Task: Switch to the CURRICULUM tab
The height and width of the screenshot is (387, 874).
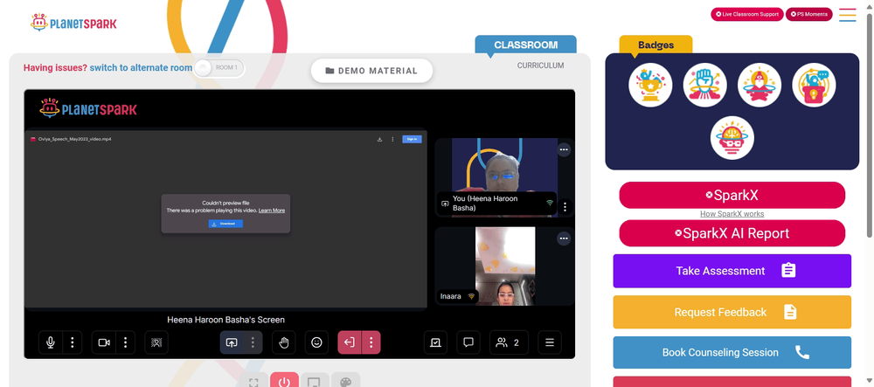Action: [540, 66]
